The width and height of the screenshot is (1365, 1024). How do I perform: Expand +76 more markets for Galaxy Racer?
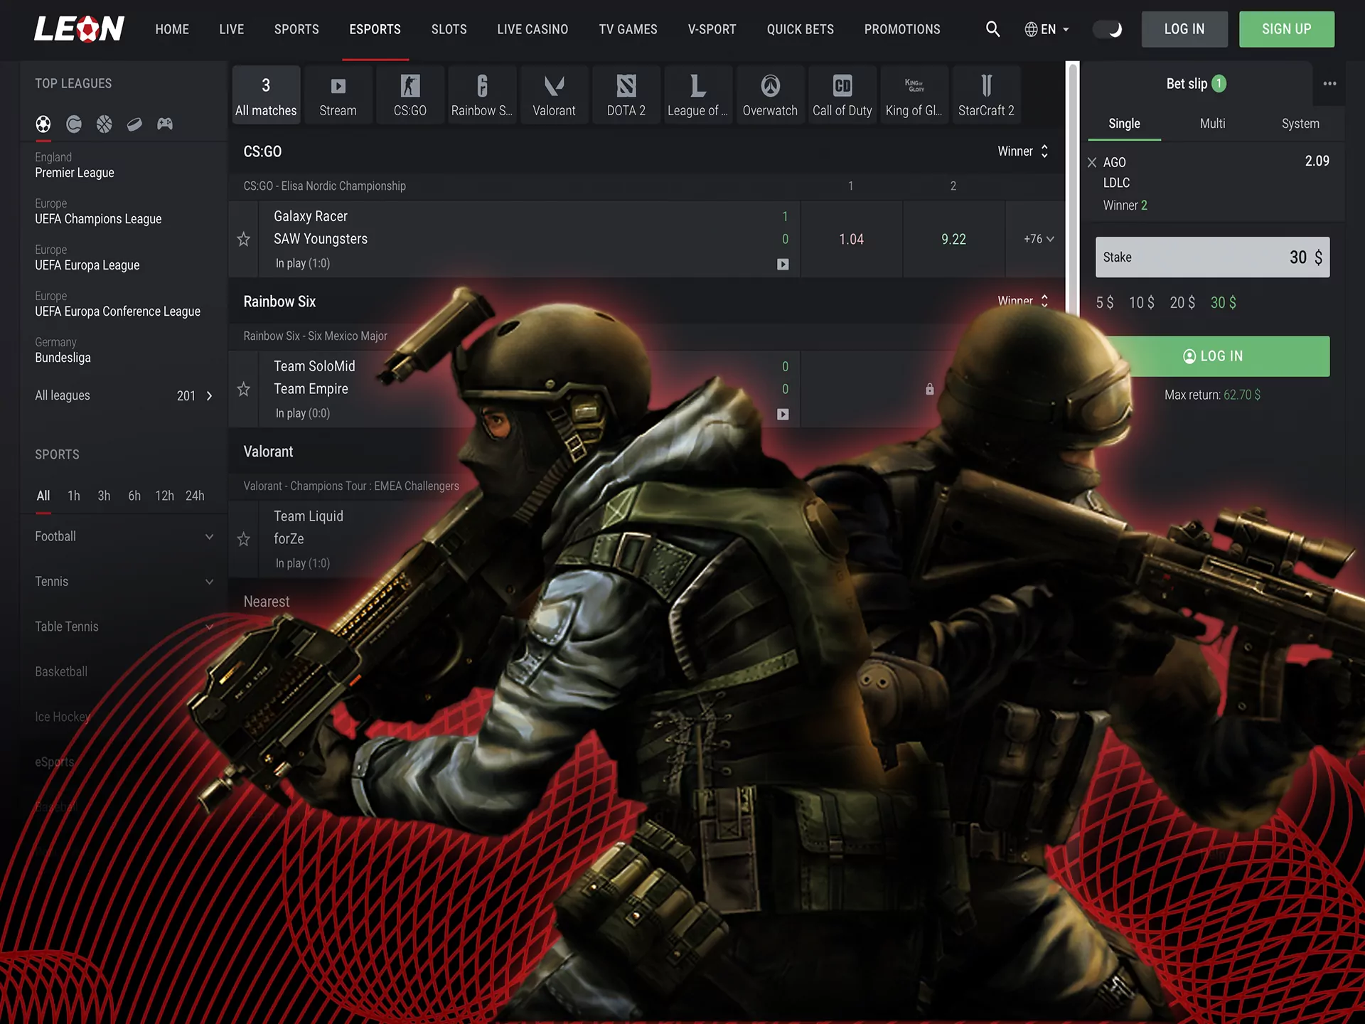click(1039, 240)
